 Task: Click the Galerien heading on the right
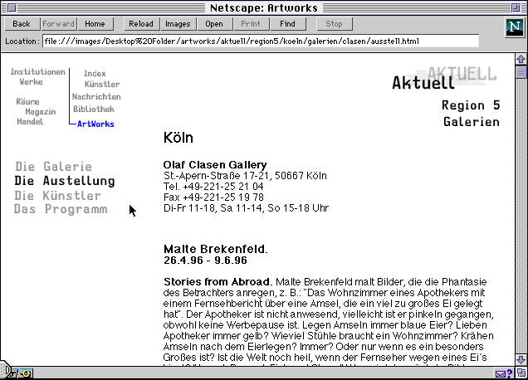tap(472, 122)
